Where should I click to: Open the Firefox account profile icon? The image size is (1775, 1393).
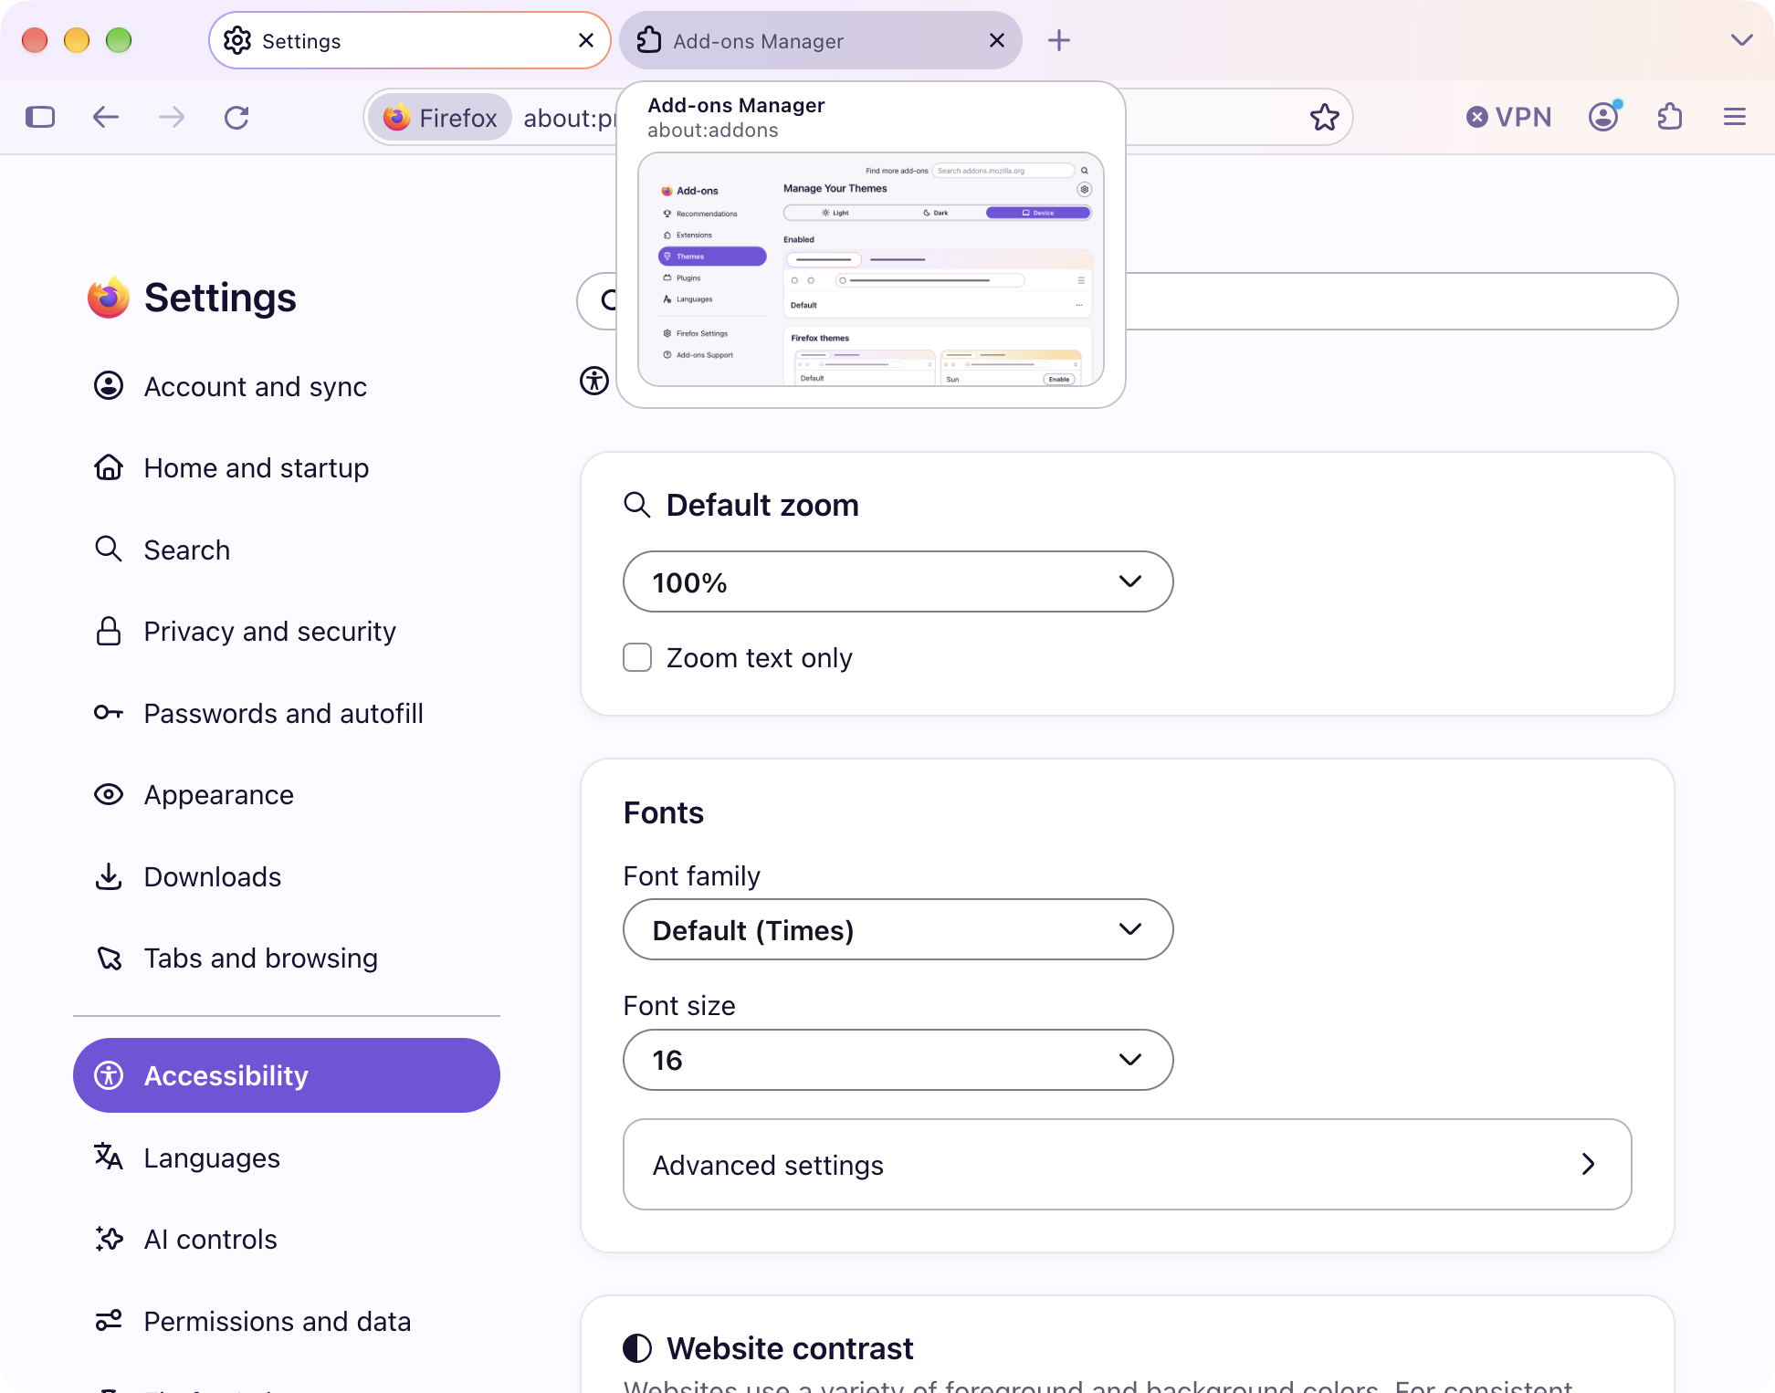coord(1604,117)
